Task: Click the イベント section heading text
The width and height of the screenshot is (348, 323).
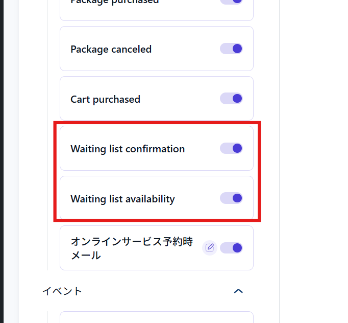Action: click(x=62, y=291)
